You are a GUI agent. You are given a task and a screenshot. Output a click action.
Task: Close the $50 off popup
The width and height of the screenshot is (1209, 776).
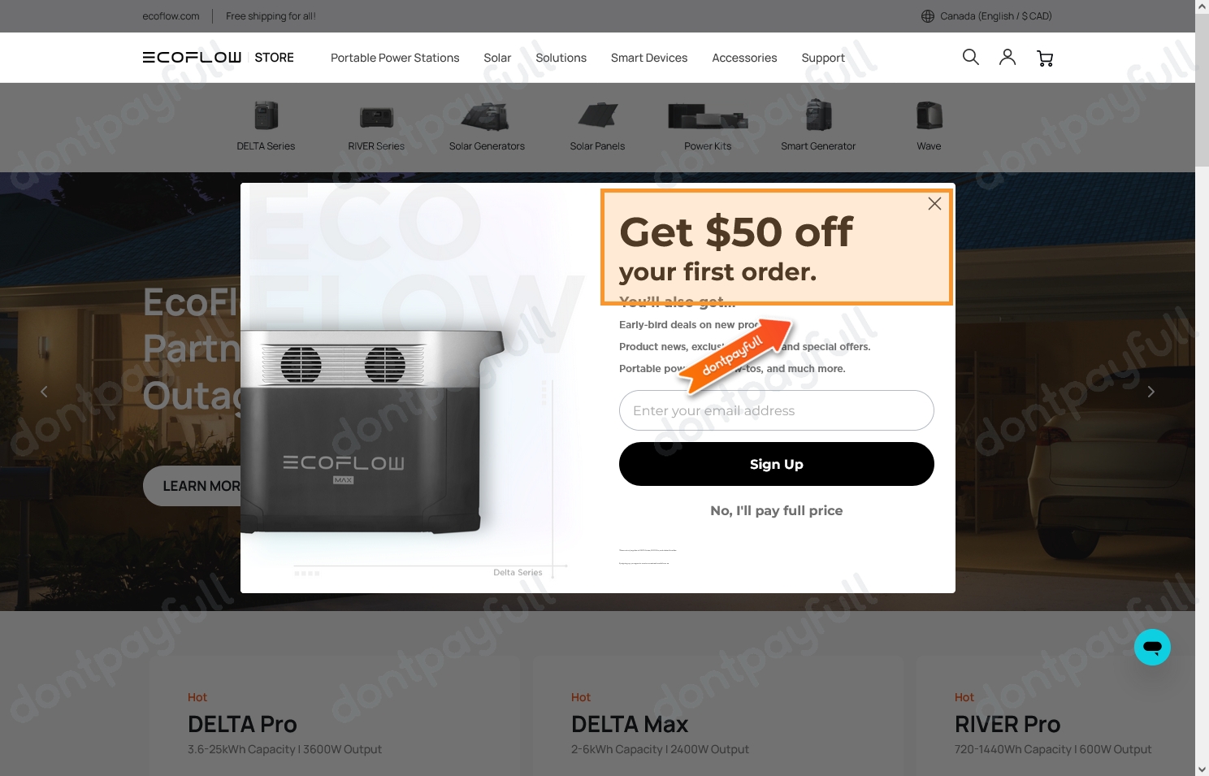pyautogui.click(x=934, y=204)
